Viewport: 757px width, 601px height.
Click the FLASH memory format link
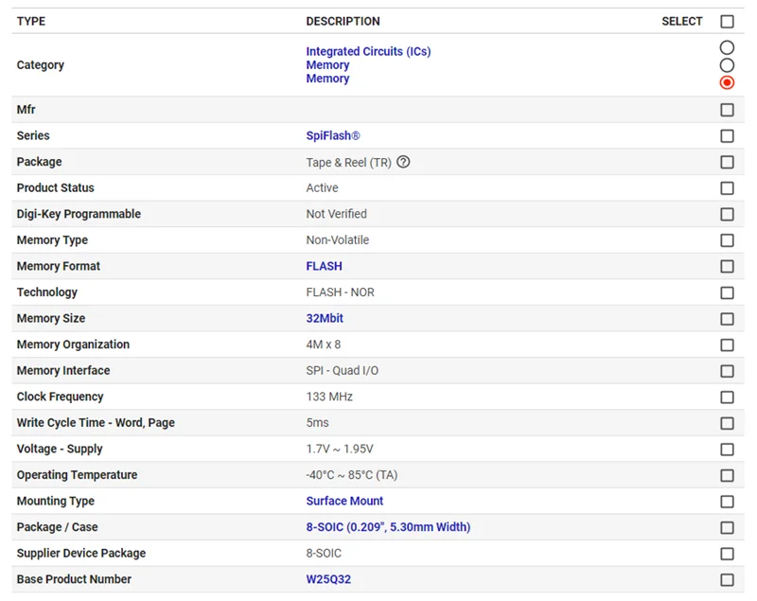[x=323, y=266]
